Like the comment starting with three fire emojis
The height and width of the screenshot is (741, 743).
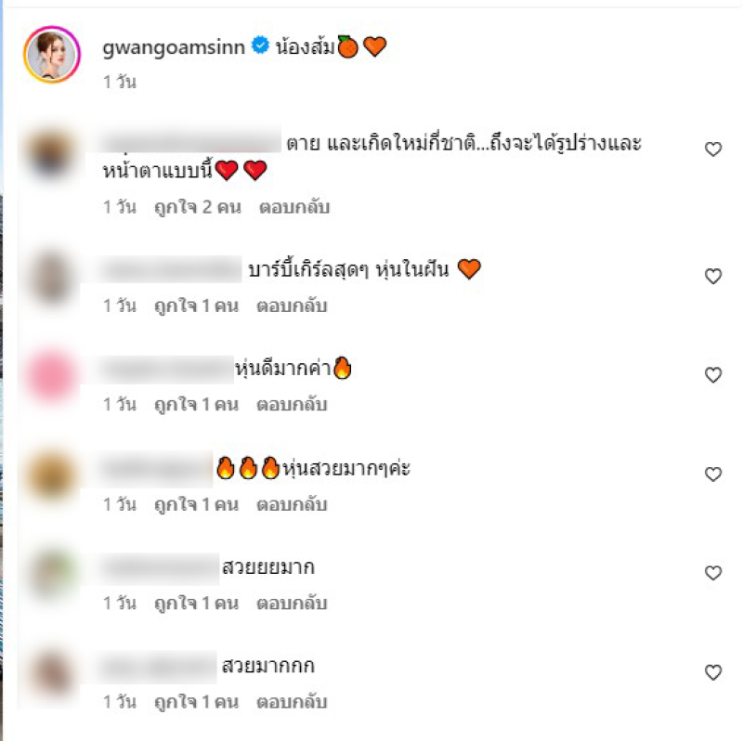point(712,474)
